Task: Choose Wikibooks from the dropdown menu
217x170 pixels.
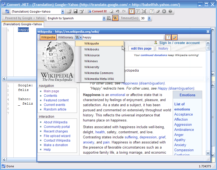Action: point(99,49)
